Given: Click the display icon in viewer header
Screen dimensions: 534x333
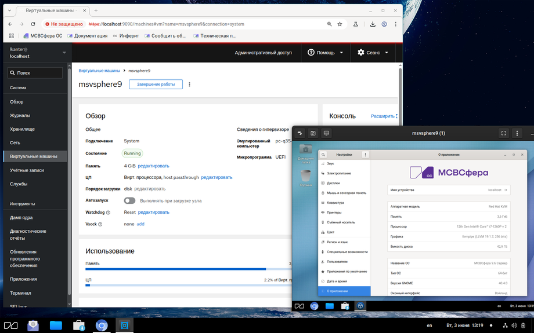Looking at the screenshot, I should click(326, 133).
